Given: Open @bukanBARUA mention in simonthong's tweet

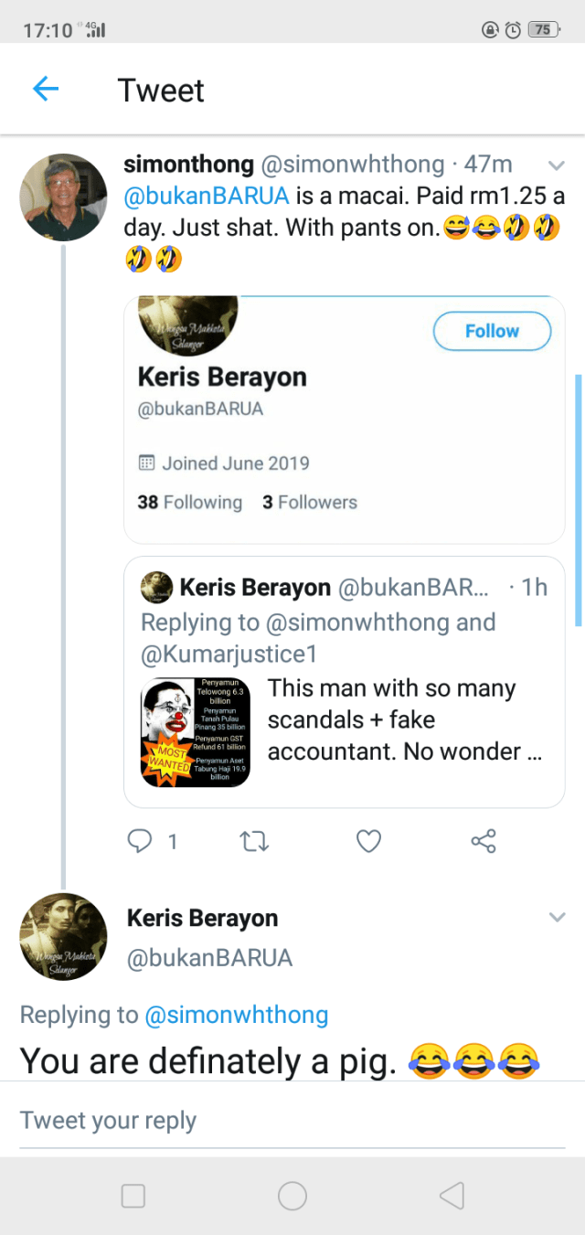Looking at the screenshot, I should [207, 197].
